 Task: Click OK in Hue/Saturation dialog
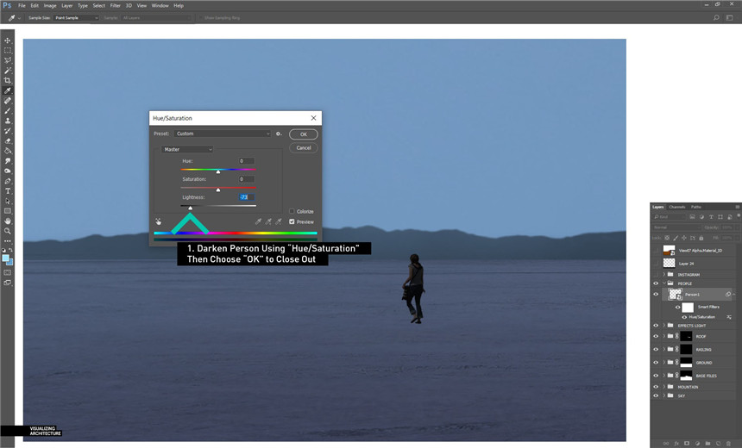tap(304, 134)
